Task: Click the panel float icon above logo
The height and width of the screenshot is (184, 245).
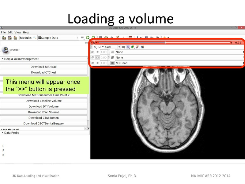Action: pyautogui.click(x=86, y=43)
